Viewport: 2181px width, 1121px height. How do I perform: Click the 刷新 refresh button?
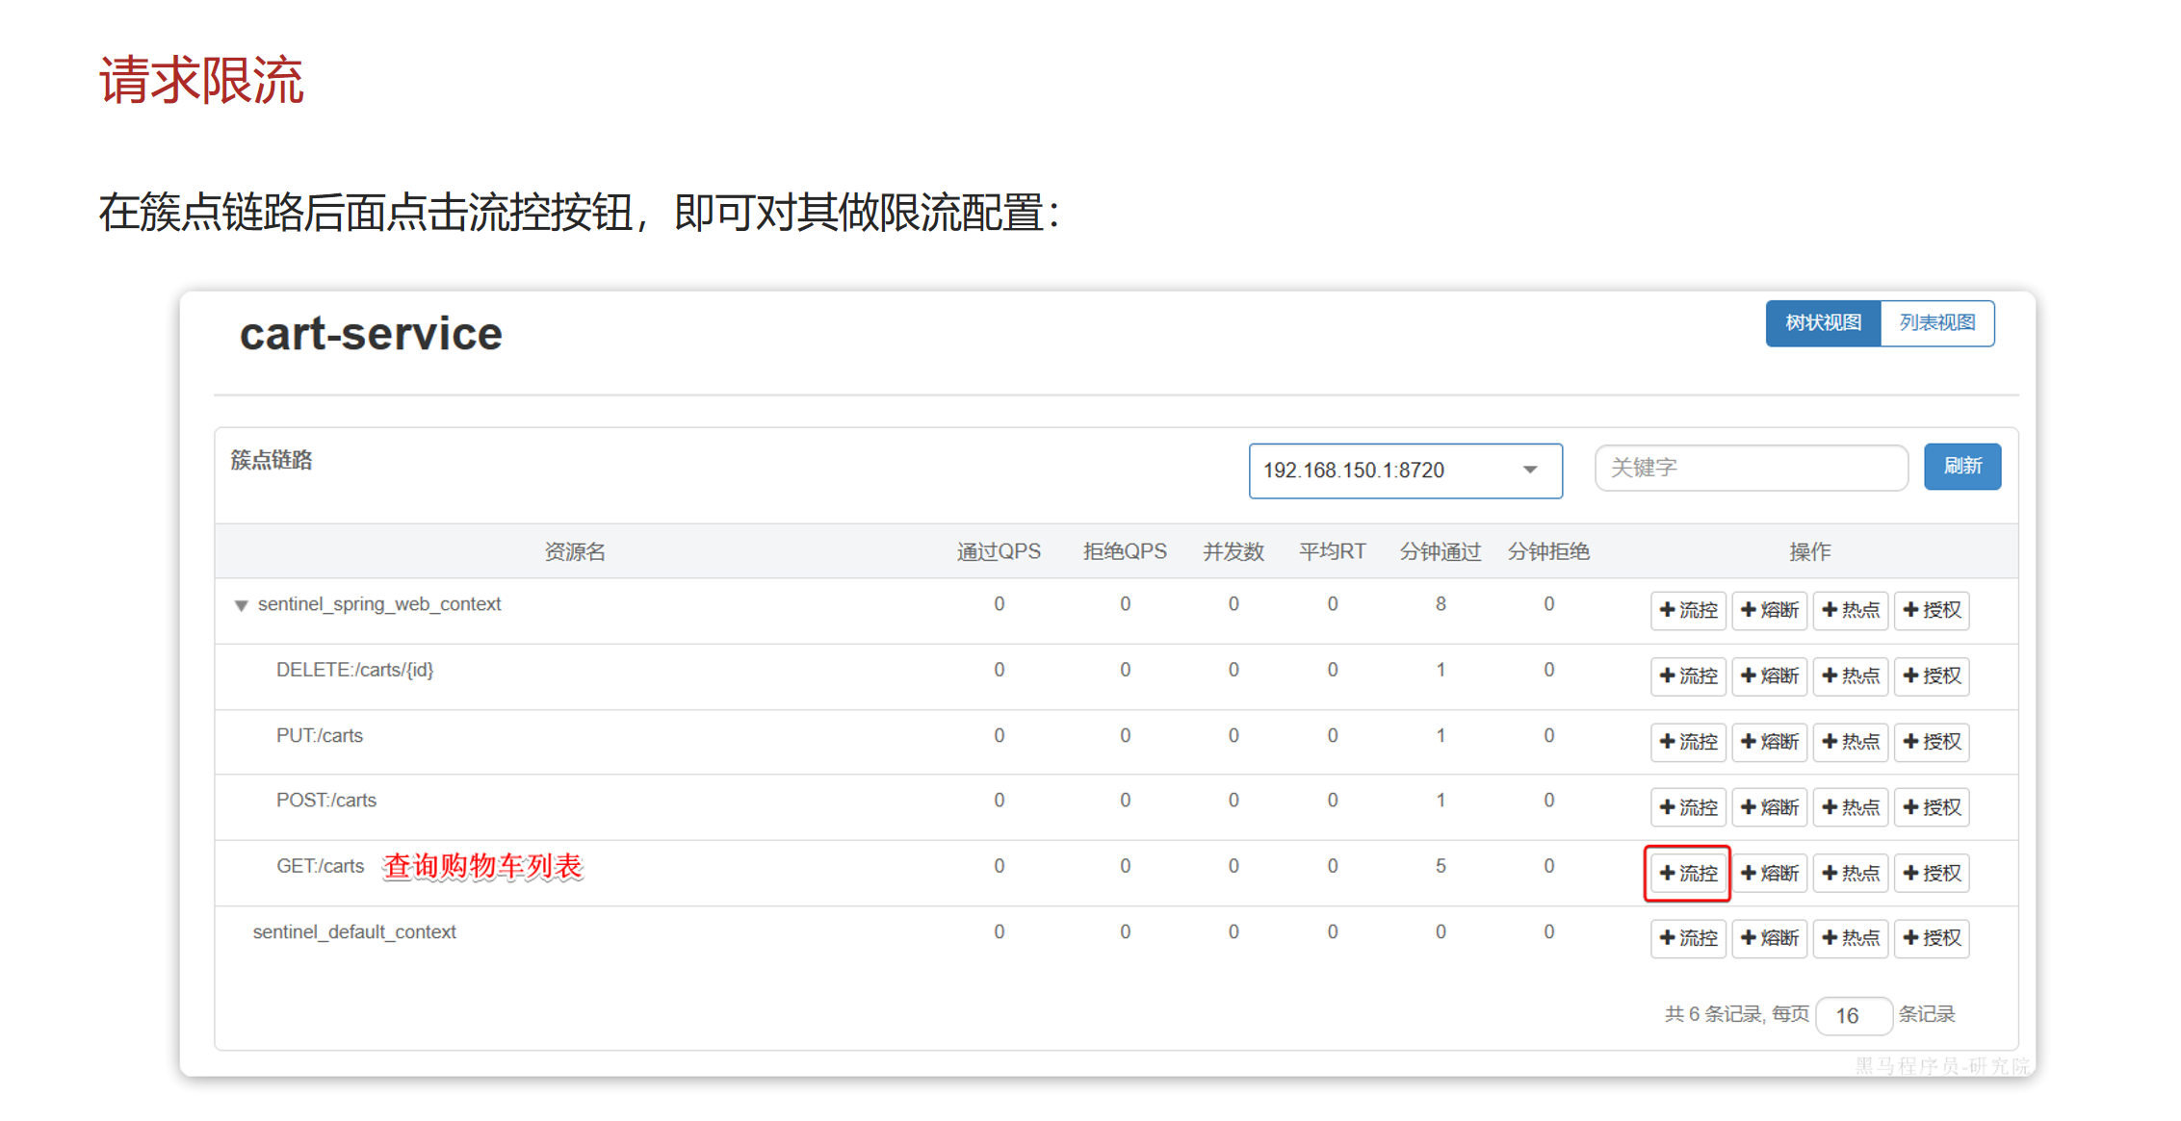(1961, 467)
